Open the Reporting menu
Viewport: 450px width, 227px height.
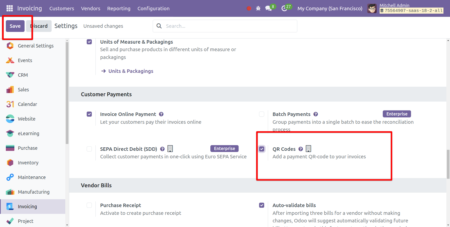pos(119,8)
